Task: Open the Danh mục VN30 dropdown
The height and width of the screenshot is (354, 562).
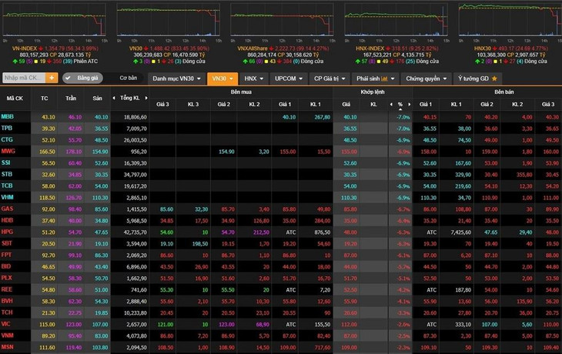Action: coord(176,78)
